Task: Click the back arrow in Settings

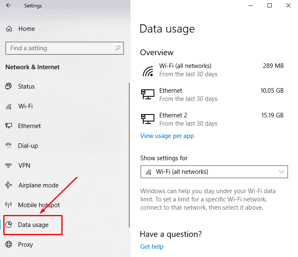Action: (9, 5)
